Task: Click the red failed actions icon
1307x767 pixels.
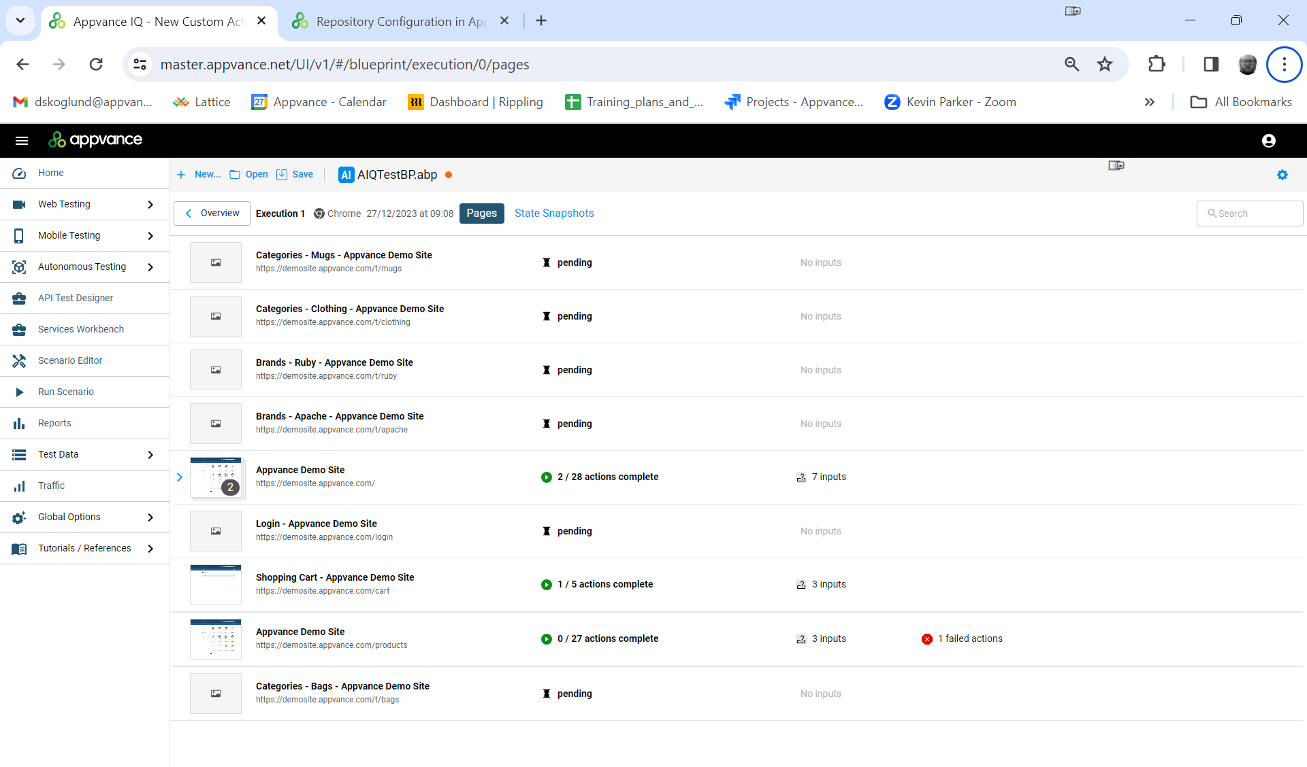Action: [927, 639]
